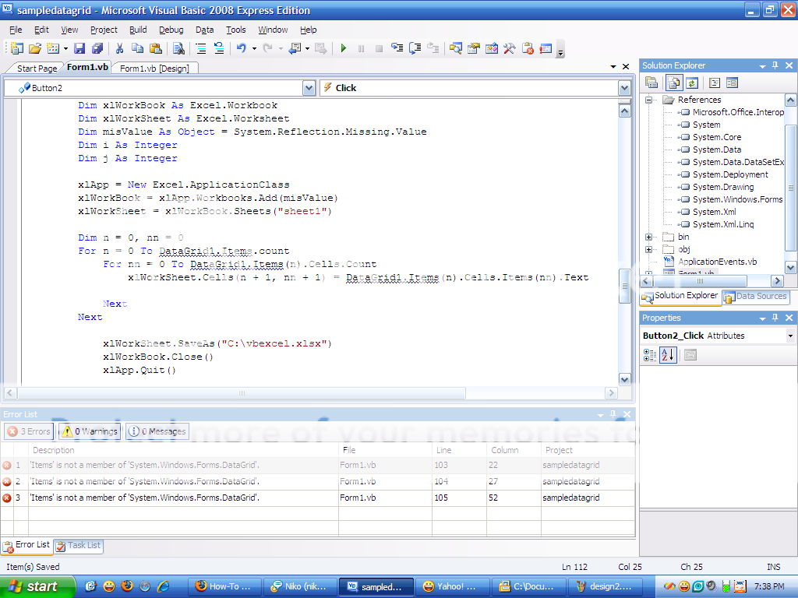798x598 pixels.
Task: Open the Error List toolbar icon
Action: [x=528, y=48]
